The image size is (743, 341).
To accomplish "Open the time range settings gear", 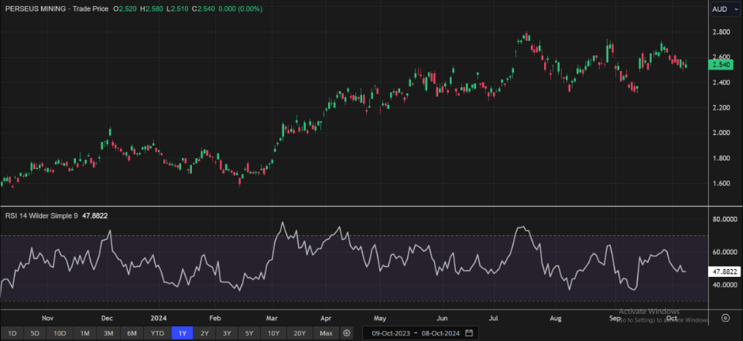I will [x=346, y=333].
